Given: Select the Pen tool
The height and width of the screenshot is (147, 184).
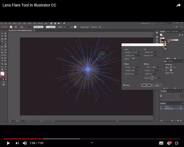Looking at the screenshot, I should 2,39.
